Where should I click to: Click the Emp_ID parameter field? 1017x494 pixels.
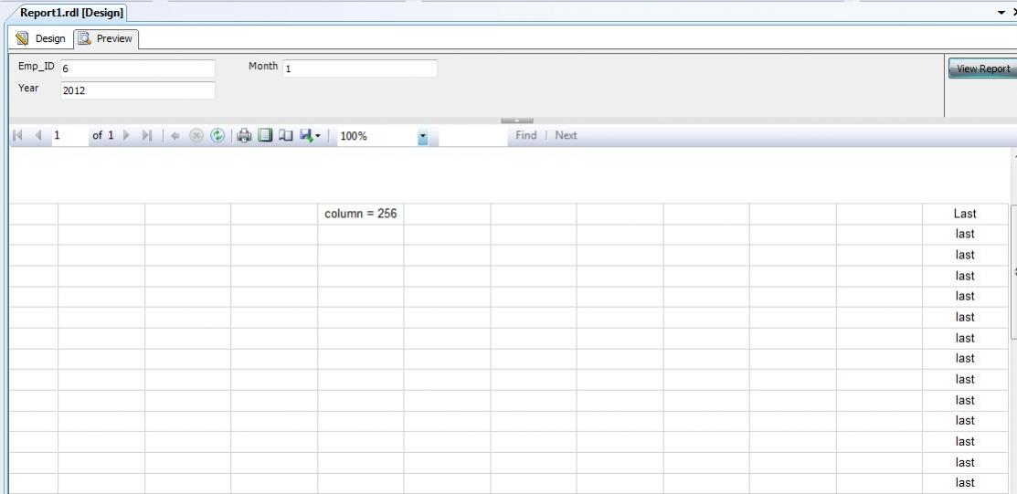click(137, 68)
